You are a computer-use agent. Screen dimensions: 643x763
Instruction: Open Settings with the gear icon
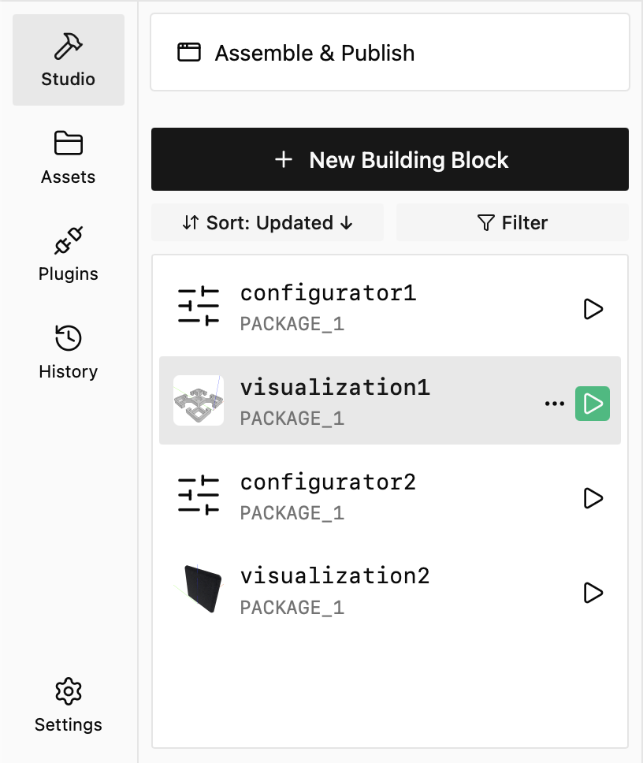[68, 705]
